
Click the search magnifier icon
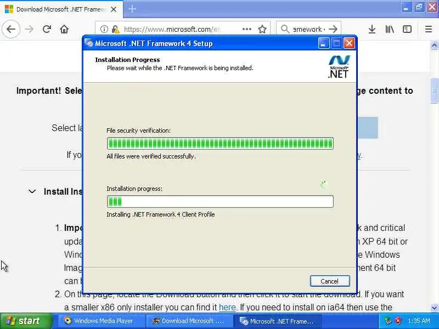point(285,29)
